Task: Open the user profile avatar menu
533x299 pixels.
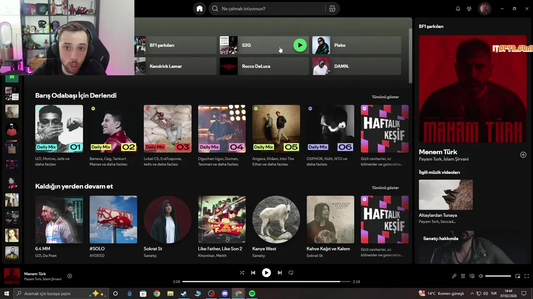Action: click(484, 9)
